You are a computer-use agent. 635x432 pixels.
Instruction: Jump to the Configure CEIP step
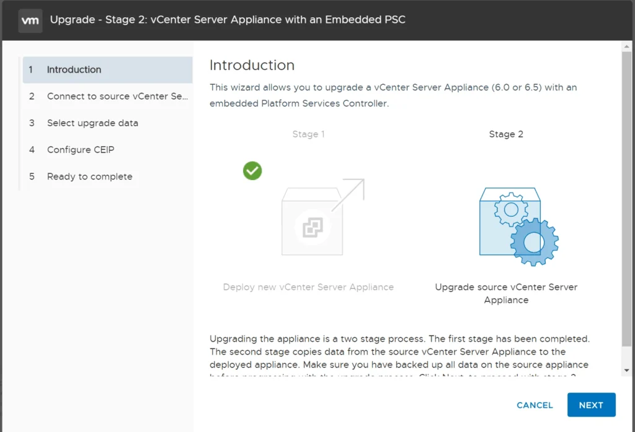click(x=107, y=150)
